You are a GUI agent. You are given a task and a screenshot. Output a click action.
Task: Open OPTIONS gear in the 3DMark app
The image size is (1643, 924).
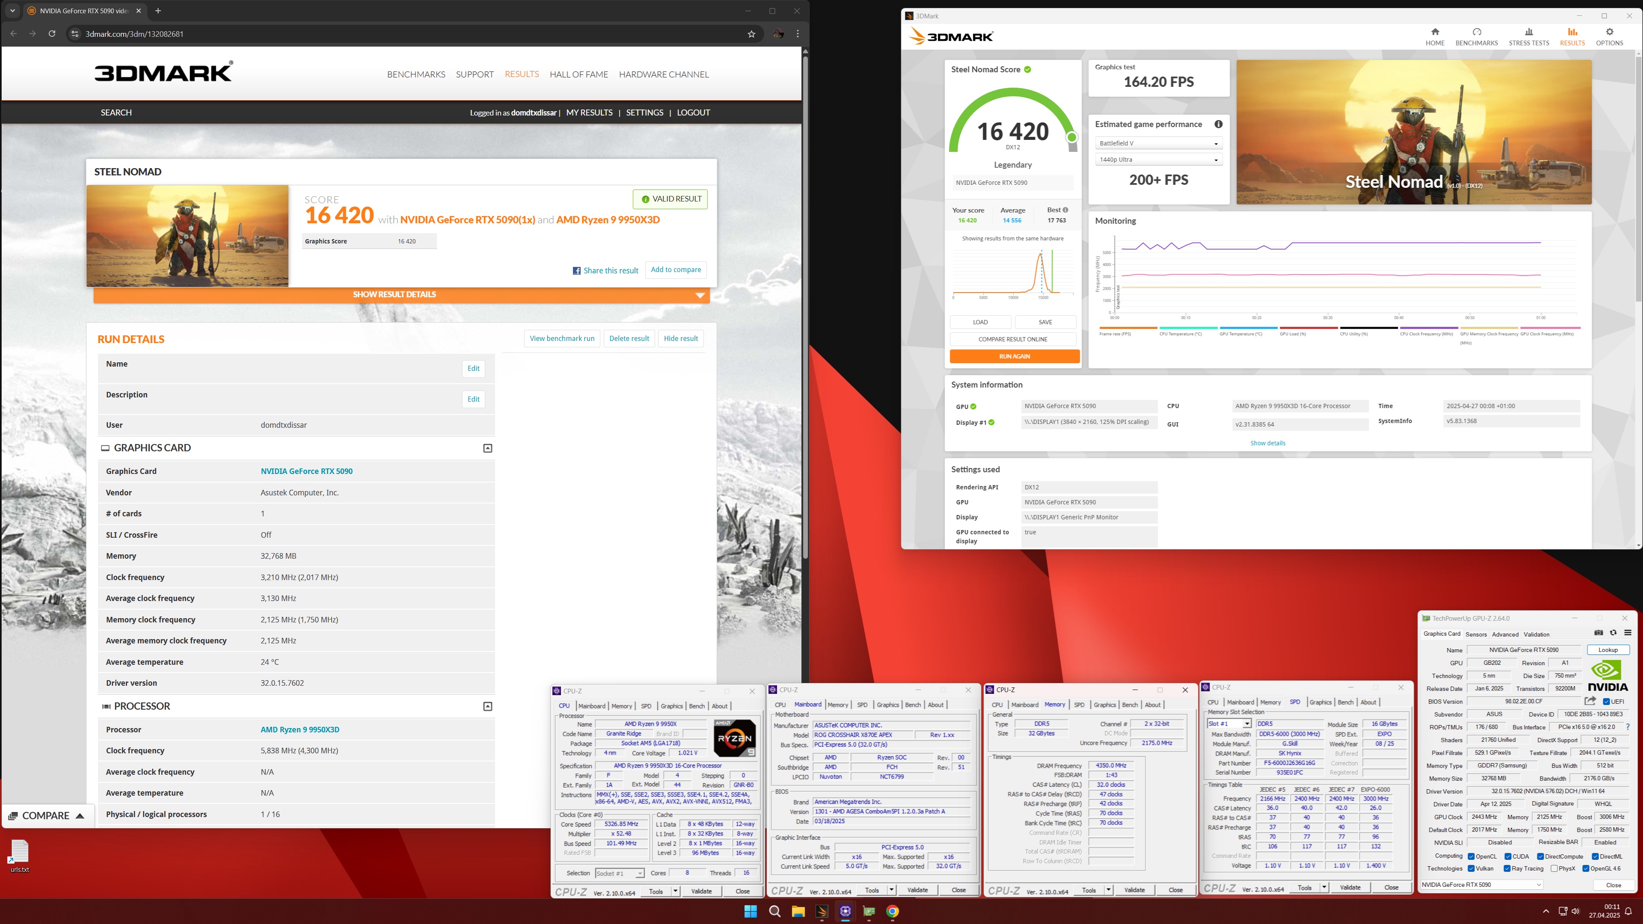coord(1609,36)
